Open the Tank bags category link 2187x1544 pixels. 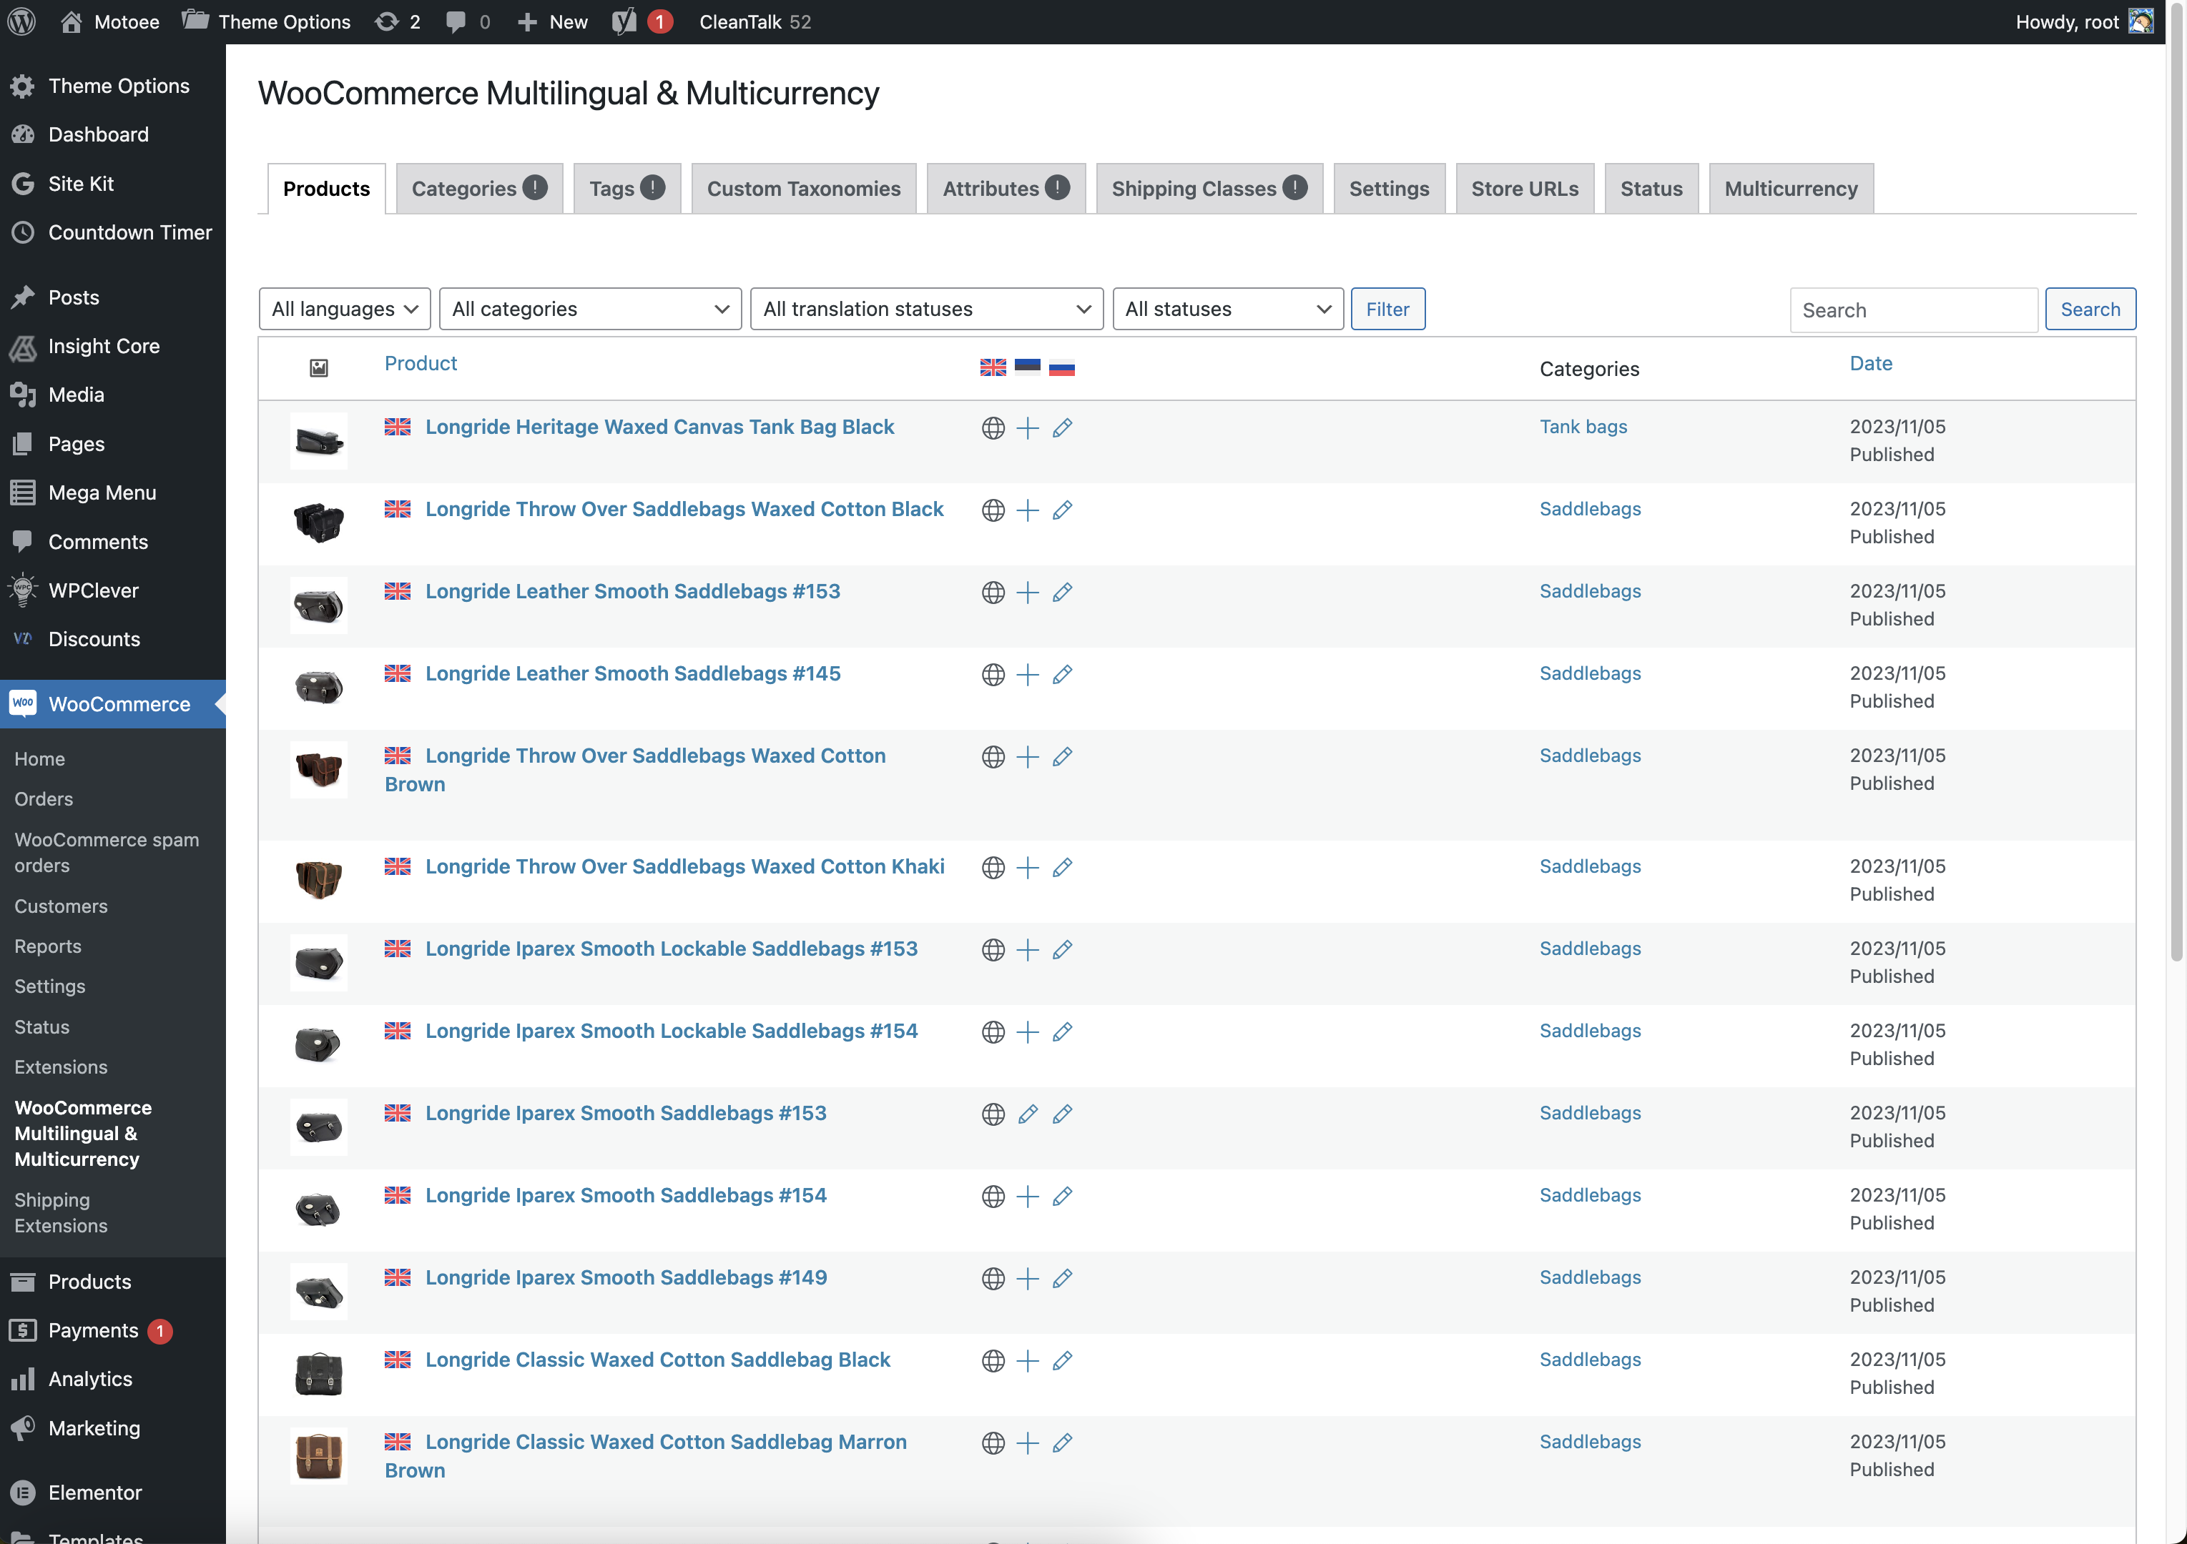point(1583,427)
